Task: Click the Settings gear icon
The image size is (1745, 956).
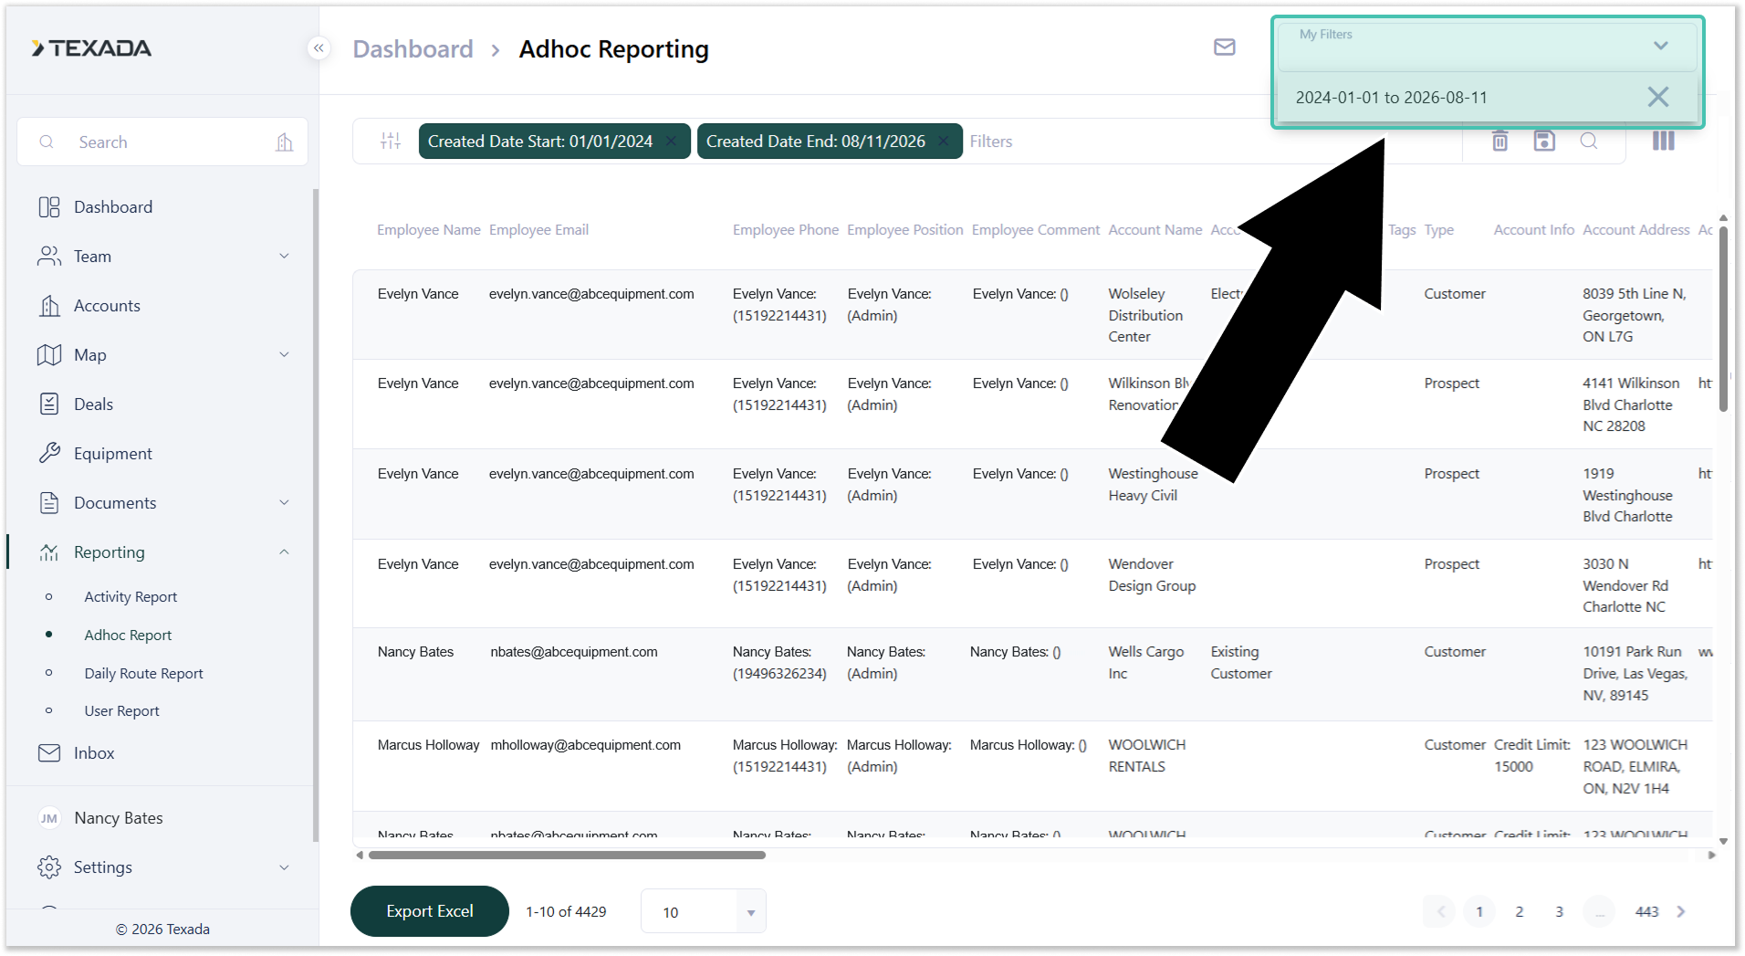Action: (49, 867)
